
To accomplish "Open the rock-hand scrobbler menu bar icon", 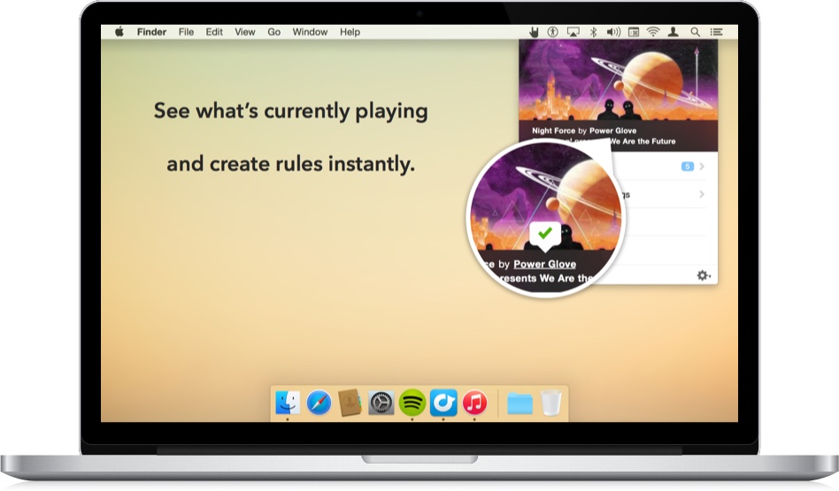I will 534,32.
